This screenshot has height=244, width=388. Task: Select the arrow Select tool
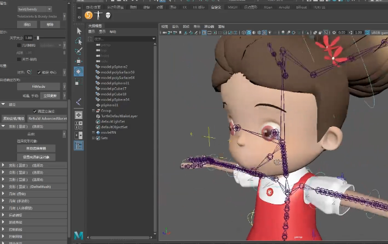tap(79, 30)
